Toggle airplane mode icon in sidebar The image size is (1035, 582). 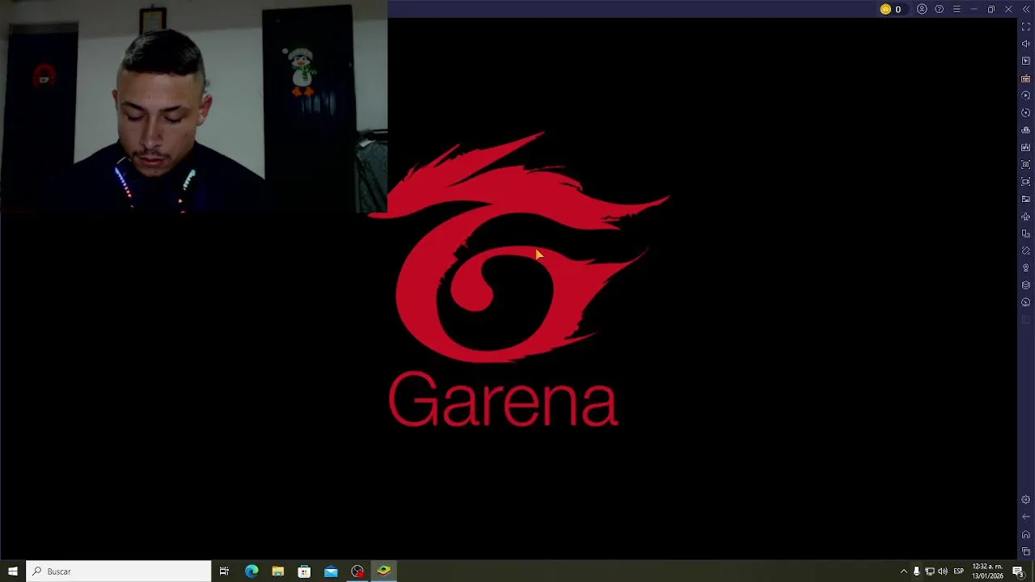coord(1026,217)
